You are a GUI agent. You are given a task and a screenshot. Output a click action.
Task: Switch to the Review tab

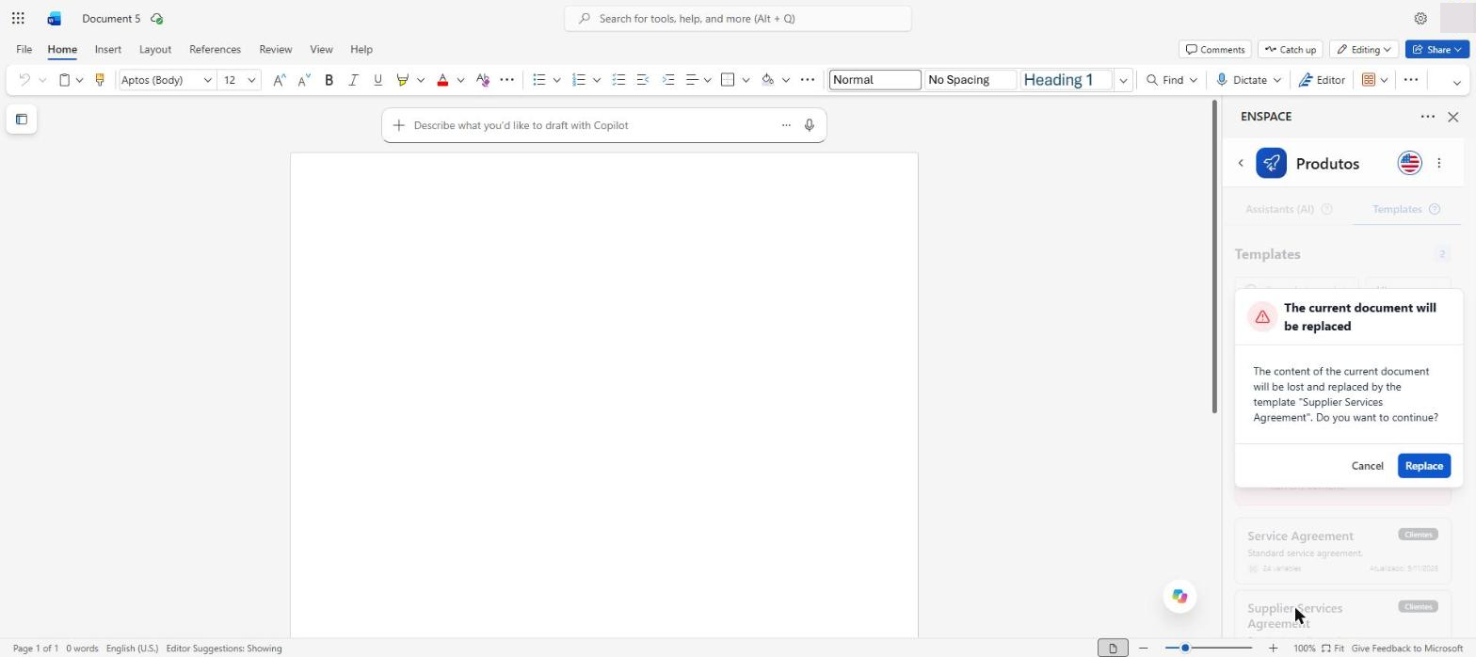(x=275, y=49)
